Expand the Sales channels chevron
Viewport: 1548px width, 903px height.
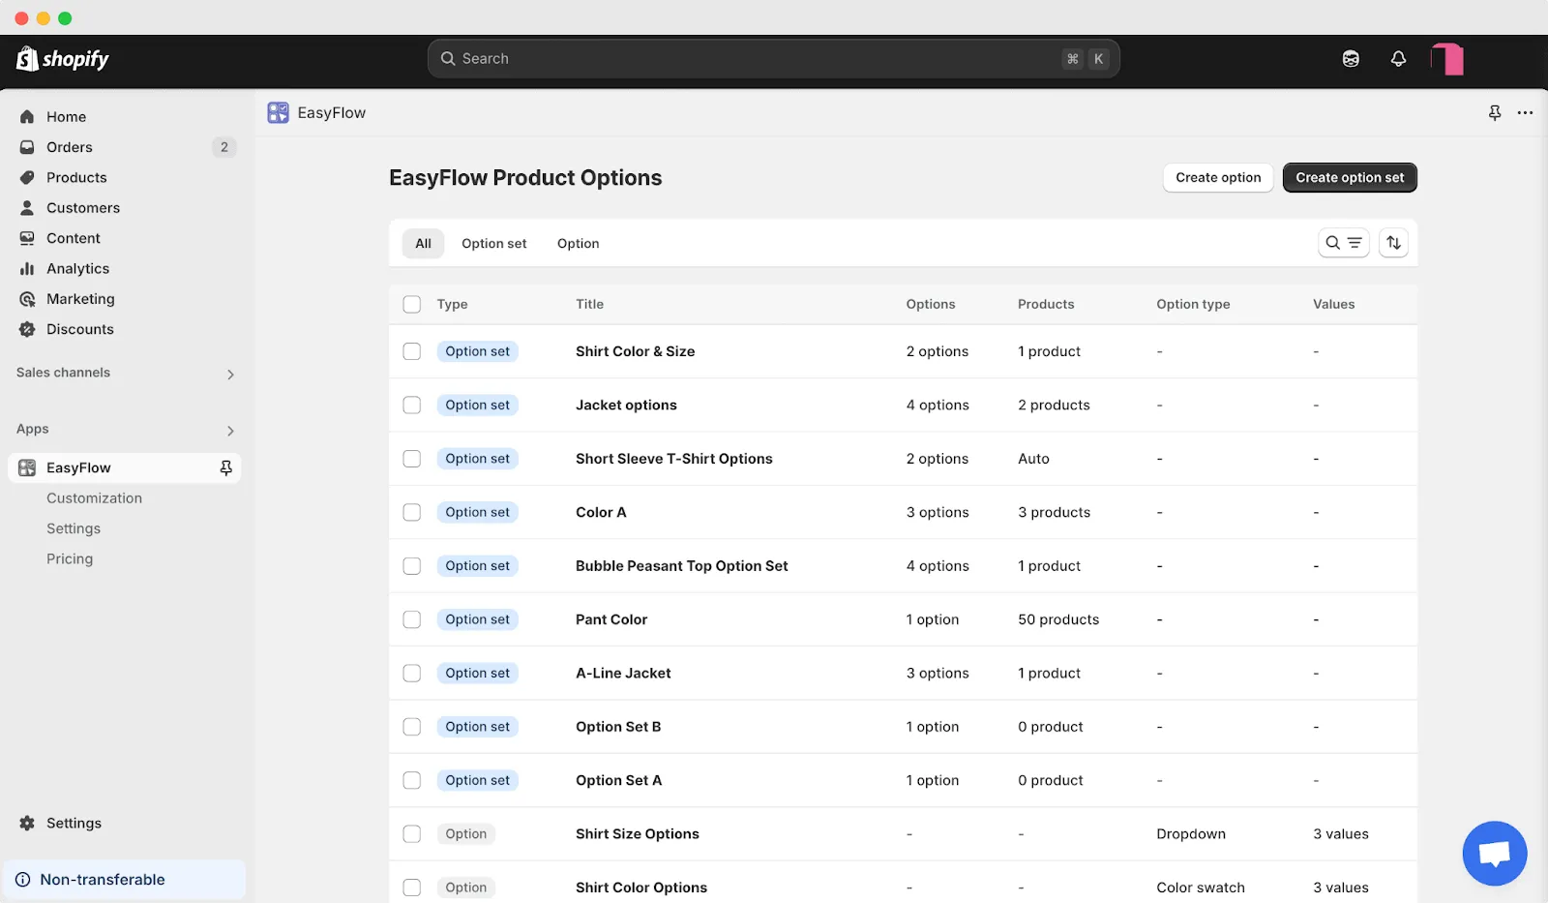point(230,375)
